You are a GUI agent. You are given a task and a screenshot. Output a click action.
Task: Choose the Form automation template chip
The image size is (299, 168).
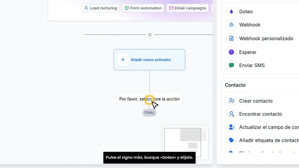point(143,8)
